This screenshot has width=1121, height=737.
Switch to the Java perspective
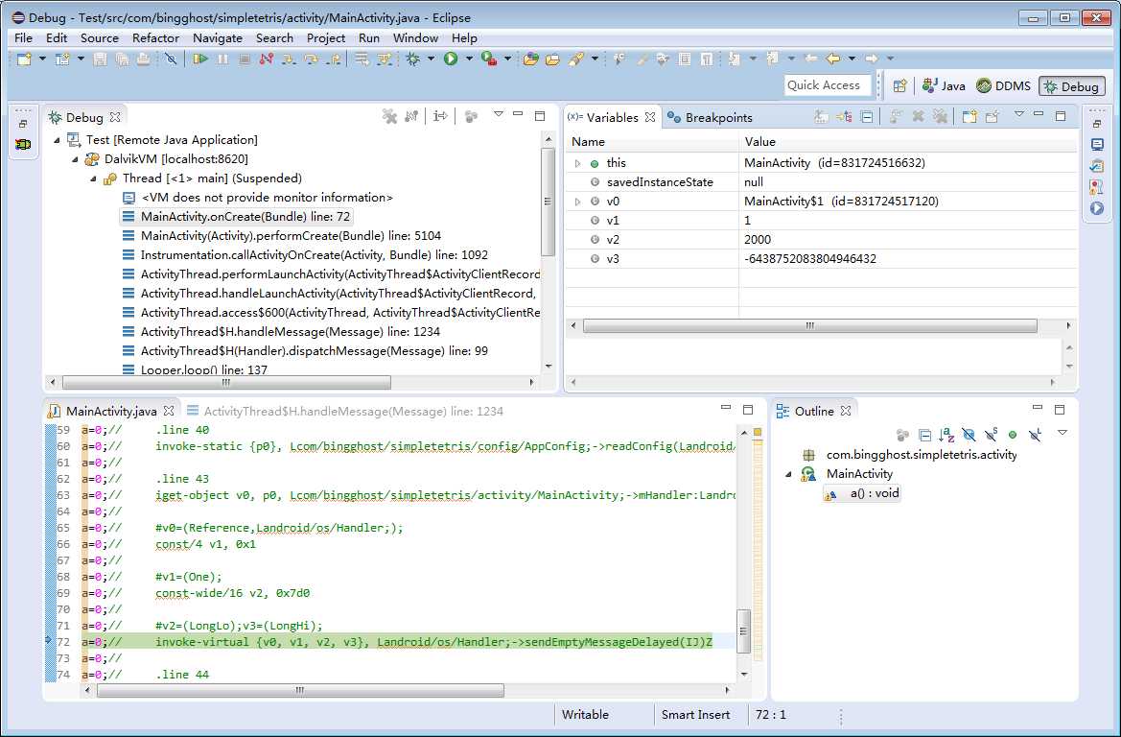pyautogui.click(x=944, y=85)
